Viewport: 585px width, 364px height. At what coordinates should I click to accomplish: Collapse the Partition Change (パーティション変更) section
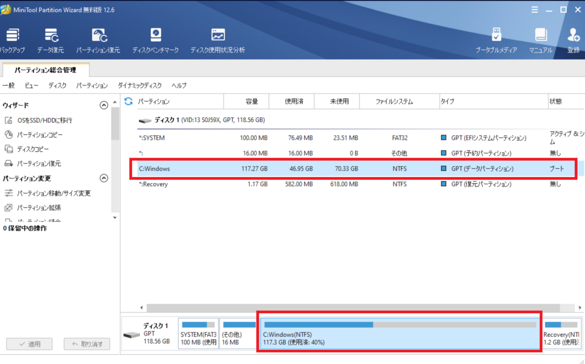[x=103, y=178]
